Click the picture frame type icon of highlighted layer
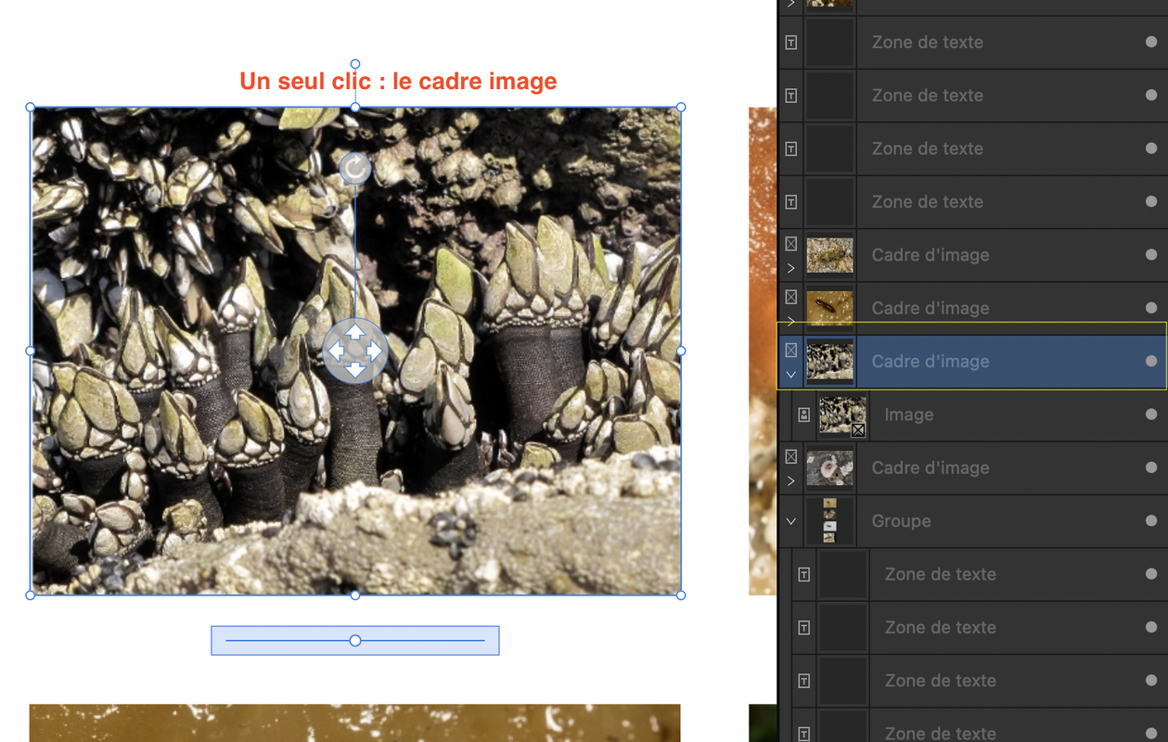Image resolution: width=1168 pixels, height=742 pixels. click(791, 351)
